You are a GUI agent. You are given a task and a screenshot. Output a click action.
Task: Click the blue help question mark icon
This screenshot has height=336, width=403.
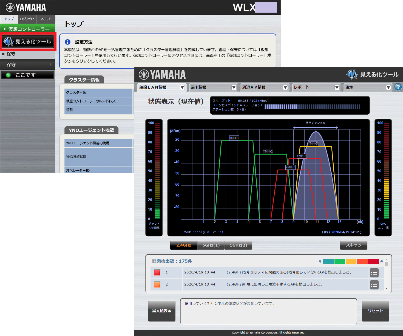pyautogui.click(x=398, y=87)
